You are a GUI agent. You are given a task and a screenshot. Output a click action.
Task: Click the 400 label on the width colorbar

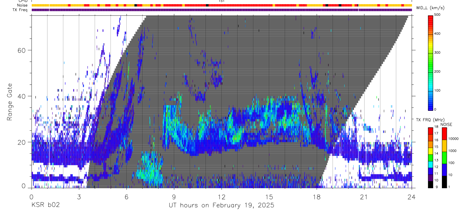437,33
